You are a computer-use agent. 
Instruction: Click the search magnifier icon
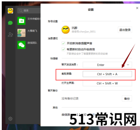[21, 11]
